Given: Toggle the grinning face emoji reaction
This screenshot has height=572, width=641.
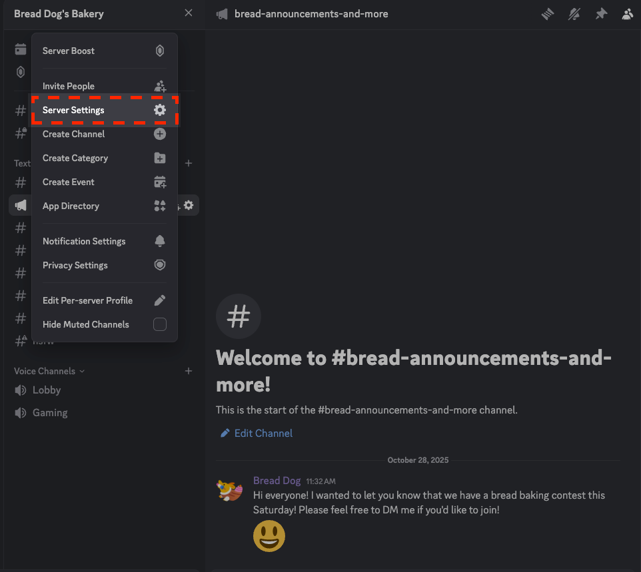Looking at the screenshot, I should [269, 536].
